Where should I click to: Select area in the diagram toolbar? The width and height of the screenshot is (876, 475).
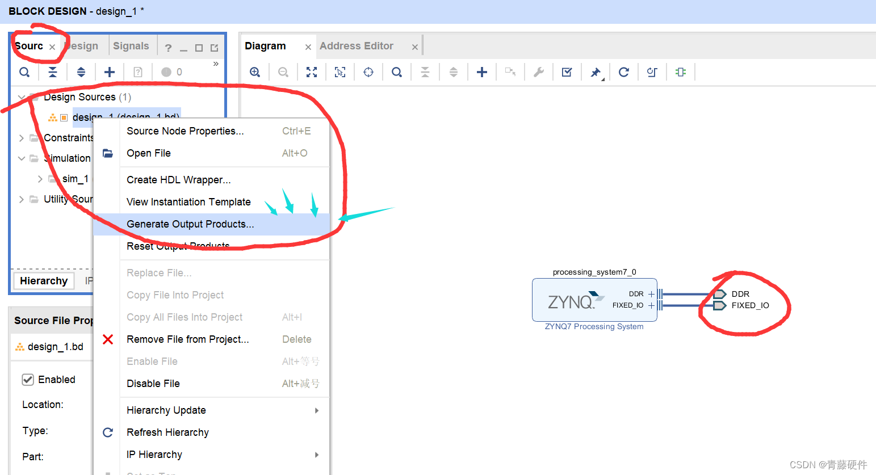tap(340, 72)
